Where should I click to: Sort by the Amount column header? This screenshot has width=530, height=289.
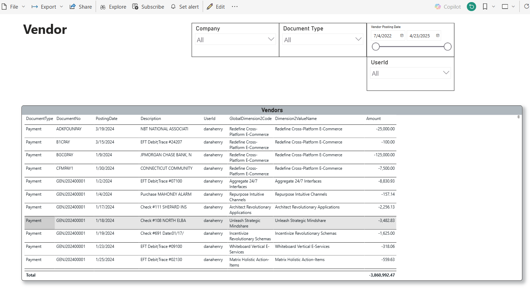(373, 119)
